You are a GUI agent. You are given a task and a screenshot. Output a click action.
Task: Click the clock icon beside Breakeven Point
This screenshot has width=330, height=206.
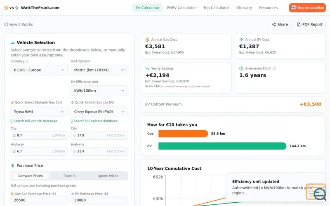[241, 68]
